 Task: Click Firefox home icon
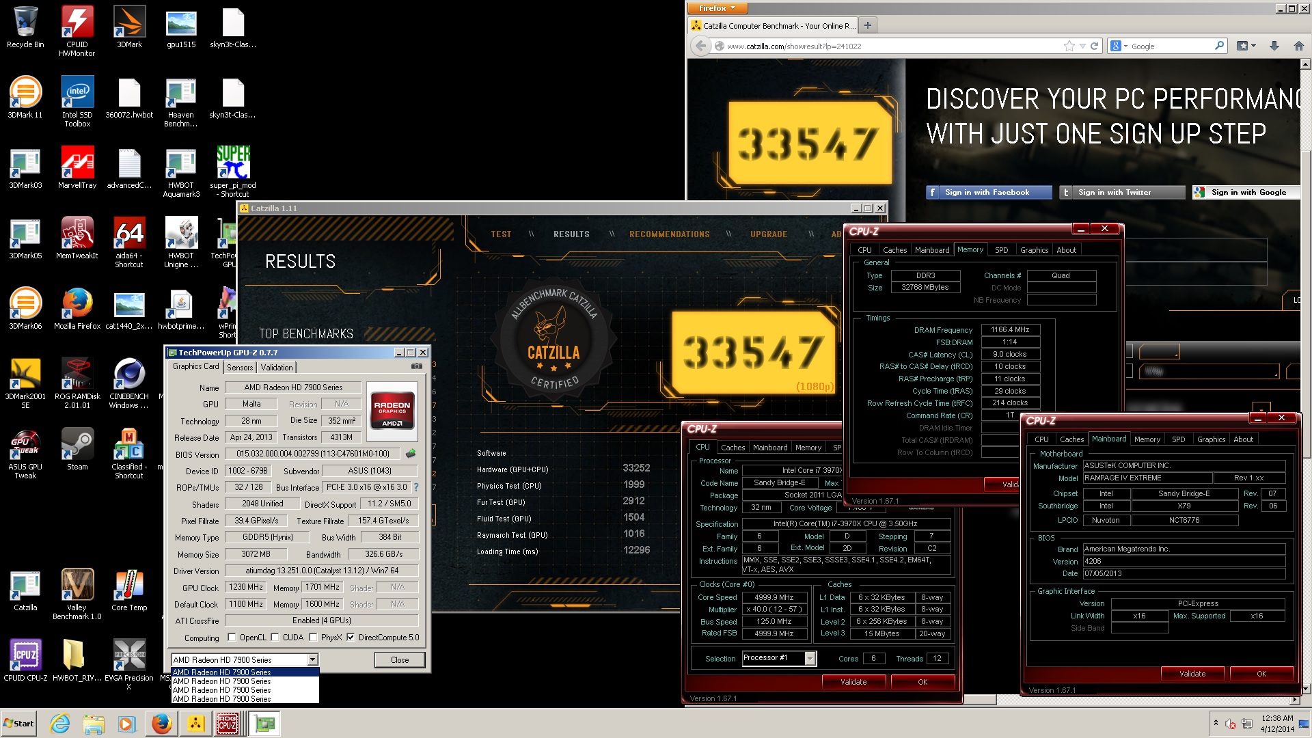[x=1298, y=46]
